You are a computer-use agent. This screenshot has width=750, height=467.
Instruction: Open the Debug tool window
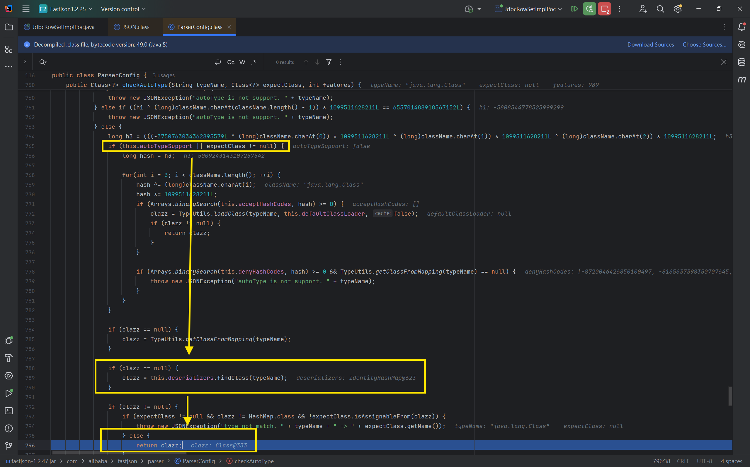9,340
